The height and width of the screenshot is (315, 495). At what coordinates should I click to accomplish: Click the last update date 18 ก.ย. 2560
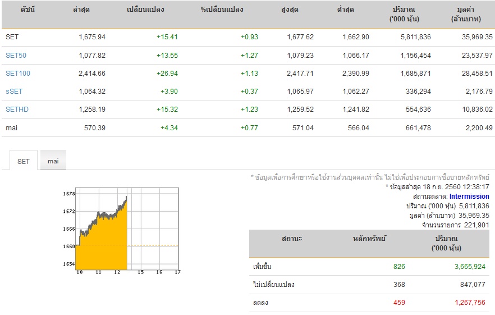coord(442,187)
